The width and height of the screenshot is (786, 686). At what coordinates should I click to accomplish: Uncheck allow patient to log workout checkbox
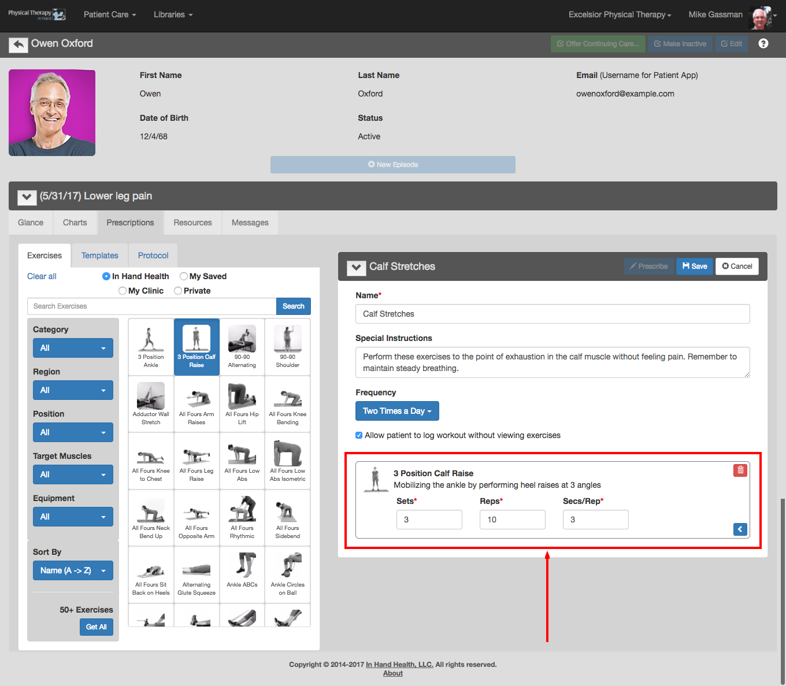359,435
